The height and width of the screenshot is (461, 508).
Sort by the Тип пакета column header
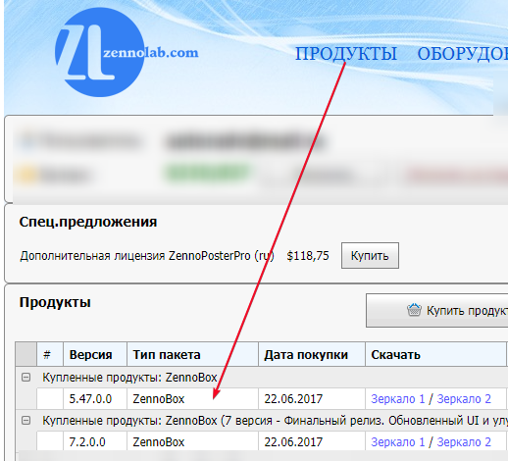(192, 354)
